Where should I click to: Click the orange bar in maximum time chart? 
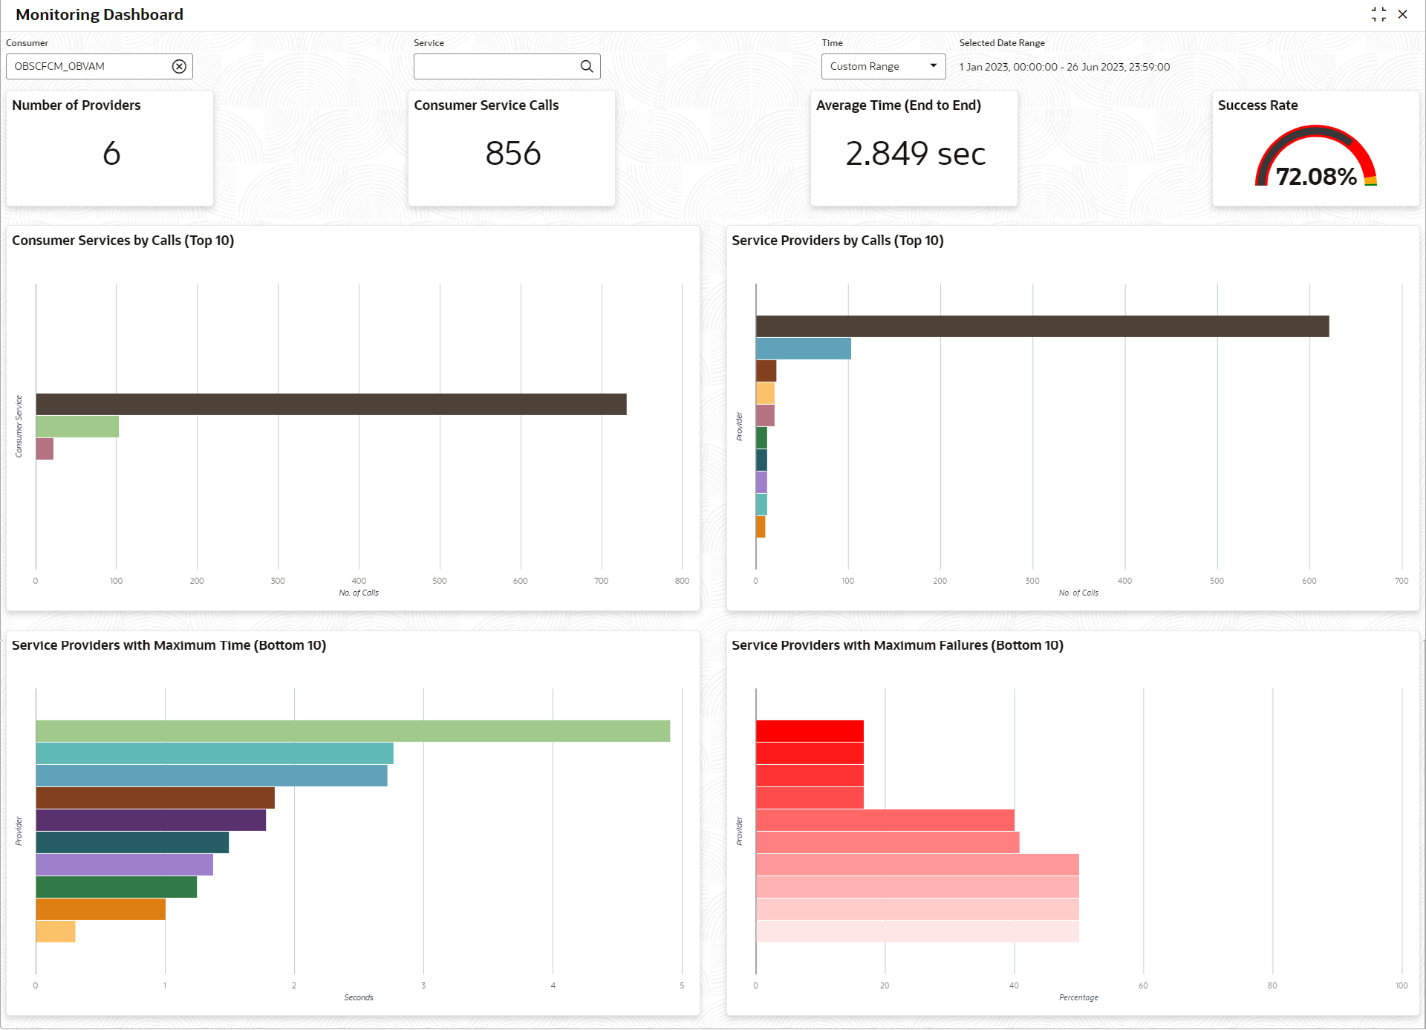(x=100, y=909)
